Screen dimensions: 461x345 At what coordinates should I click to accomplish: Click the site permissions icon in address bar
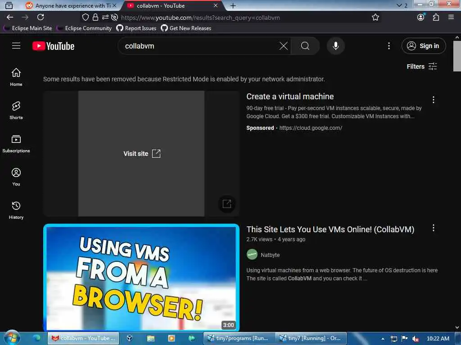click(x=105, y=18)
